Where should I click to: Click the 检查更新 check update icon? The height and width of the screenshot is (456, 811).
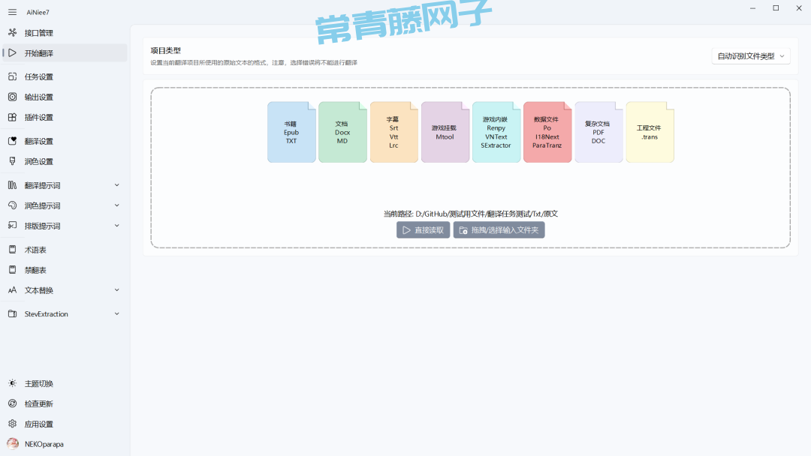12,403
